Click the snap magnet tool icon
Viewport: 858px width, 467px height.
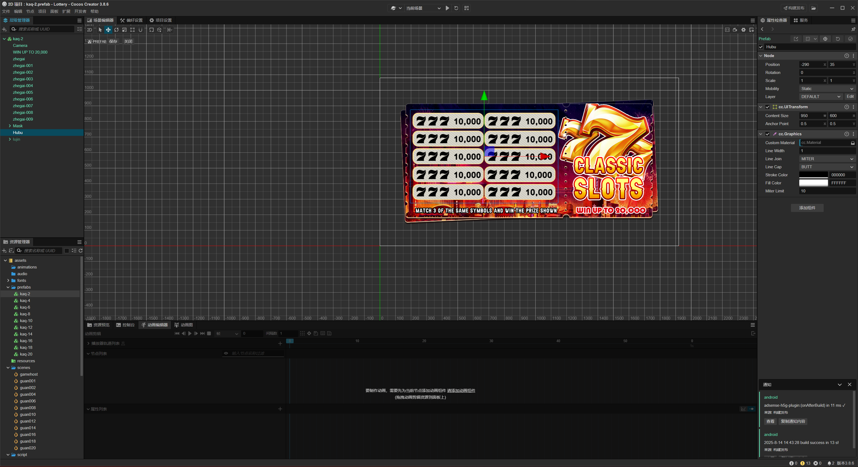pyautogui.click(x=140, y=30)
